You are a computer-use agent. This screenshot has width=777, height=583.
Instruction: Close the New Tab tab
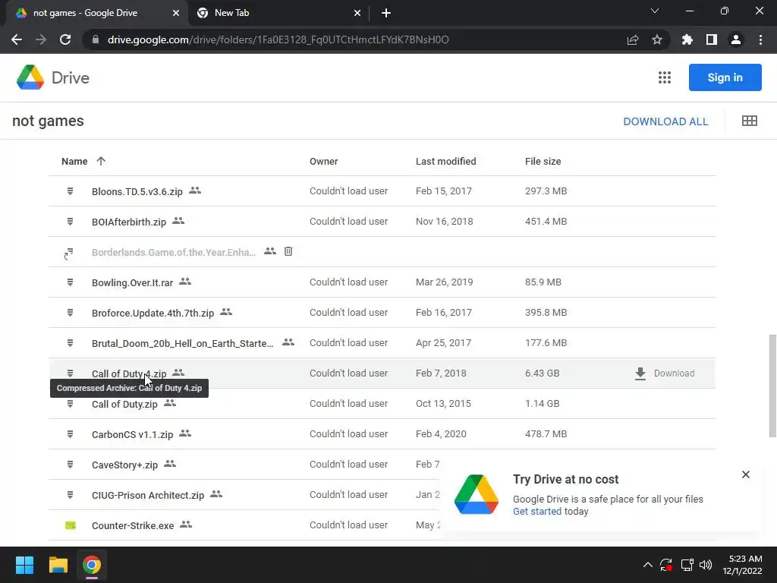click(357, 13)
